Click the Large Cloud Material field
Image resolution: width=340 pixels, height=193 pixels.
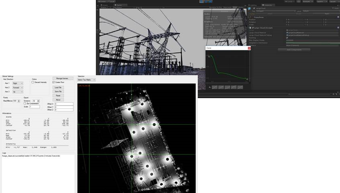click(313, 33)
